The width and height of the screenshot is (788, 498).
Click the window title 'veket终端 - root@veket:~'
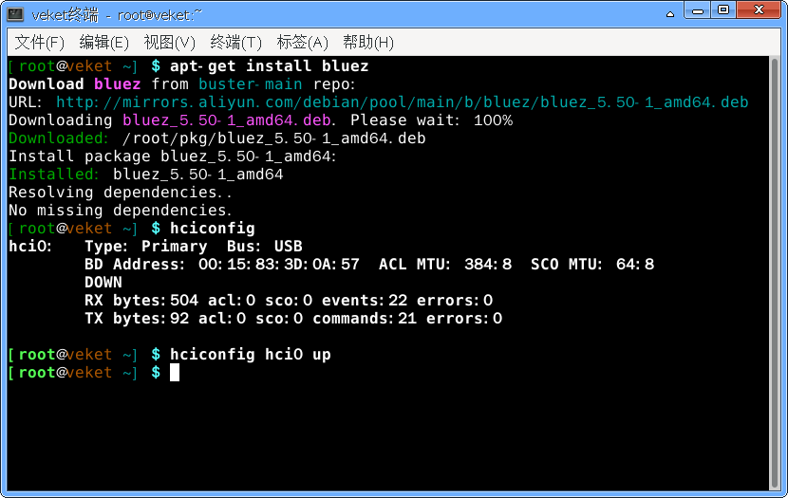117,15
